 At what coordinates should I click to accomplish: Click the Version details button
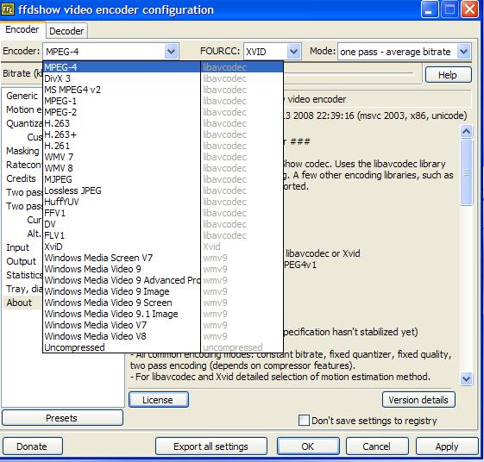pos(418,400)
